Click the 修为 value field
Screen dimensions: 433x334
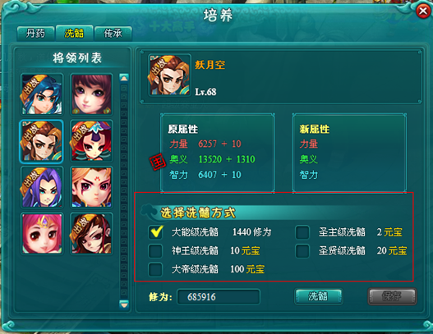click(219, 297)
